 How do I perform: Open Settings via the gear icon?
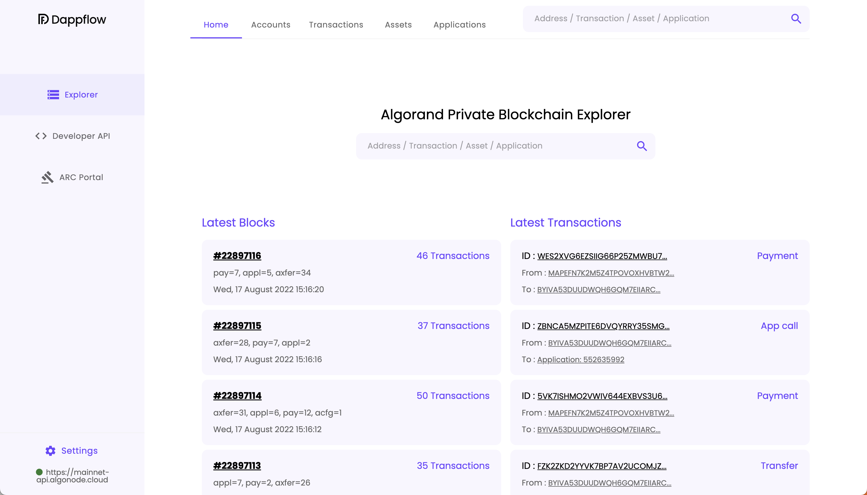click(x=50, y=451)
